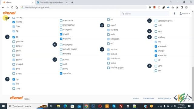Open Microsoft Edge from taskbar
Viewport: 194px width, 109px height.
coord(65,106)
